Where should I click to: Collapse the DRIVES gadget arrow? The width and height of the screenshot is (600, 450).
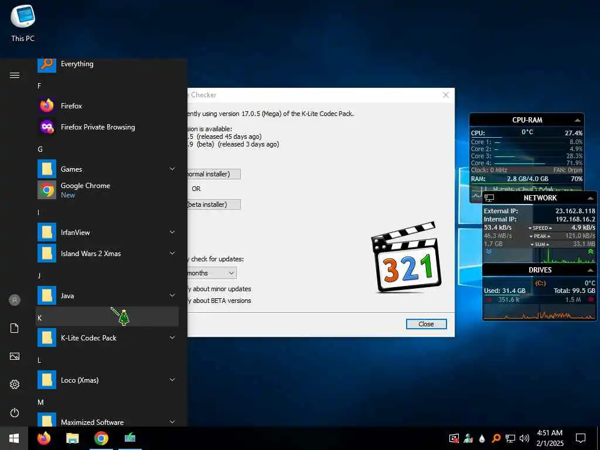[x=591, y=270]
